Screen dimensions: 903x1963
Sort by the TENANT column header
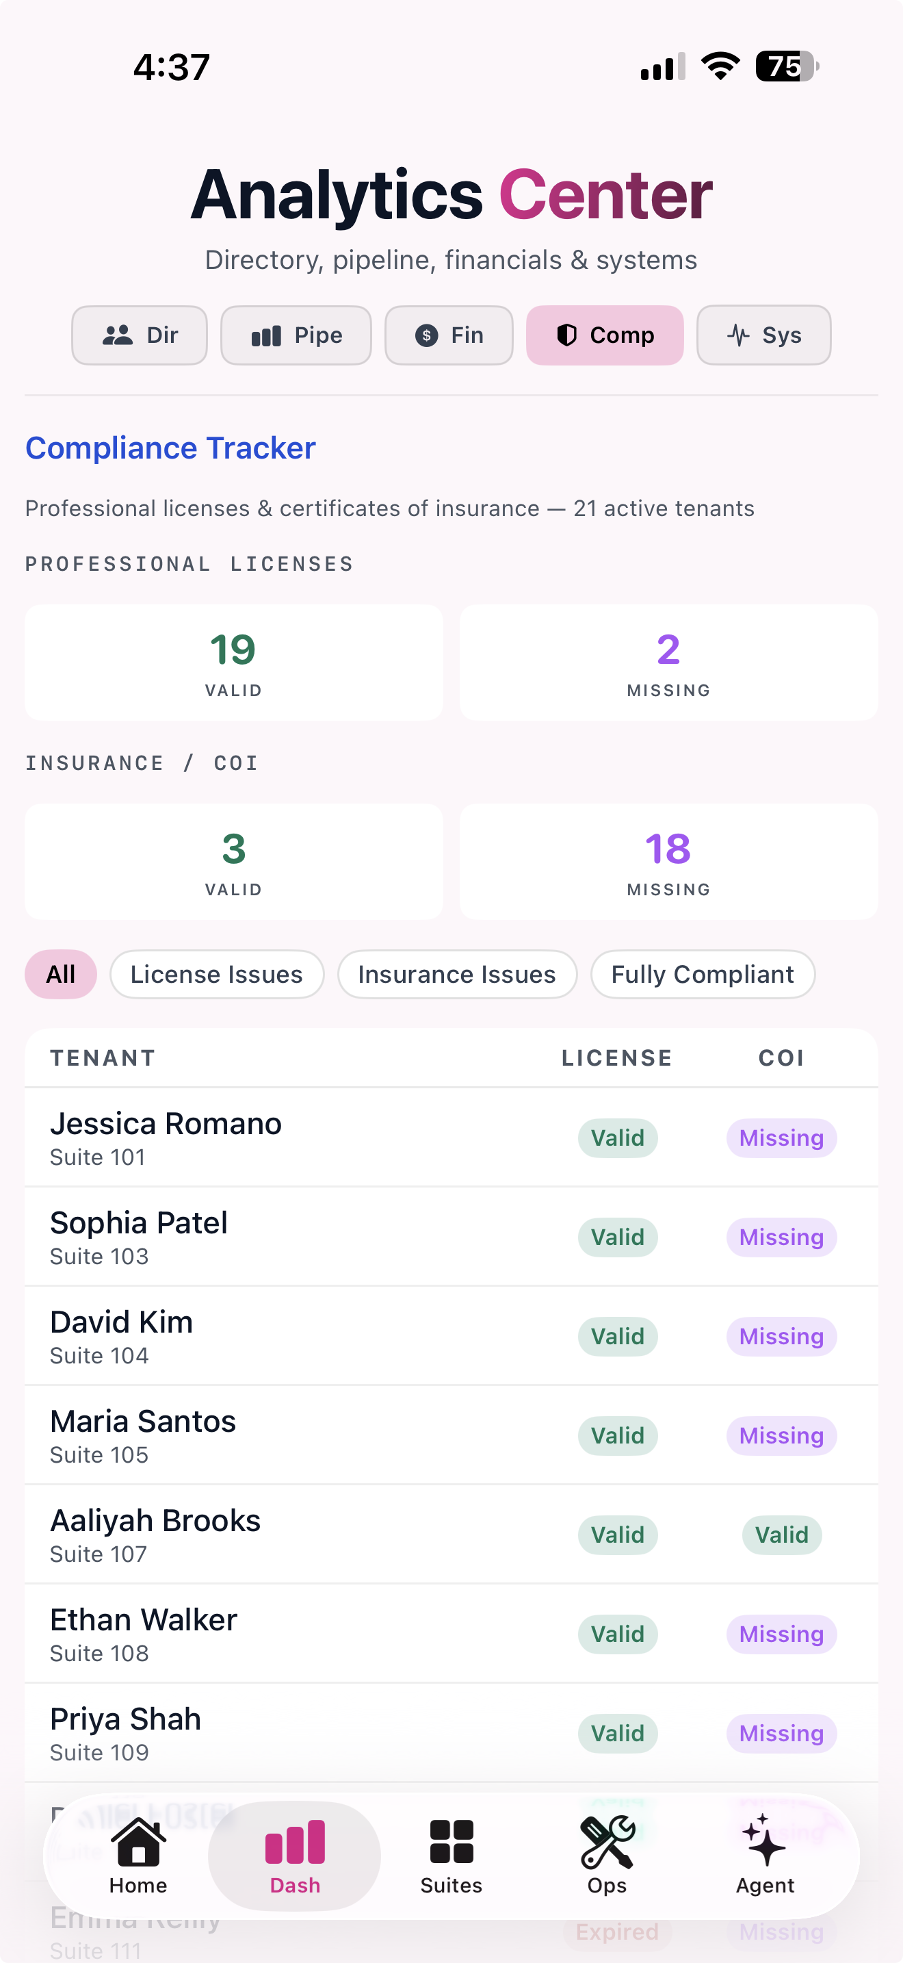[x=103, y=1058]
